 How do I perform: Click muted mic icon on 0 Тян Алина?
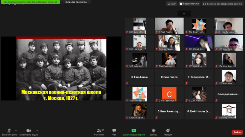click(127, 83)
